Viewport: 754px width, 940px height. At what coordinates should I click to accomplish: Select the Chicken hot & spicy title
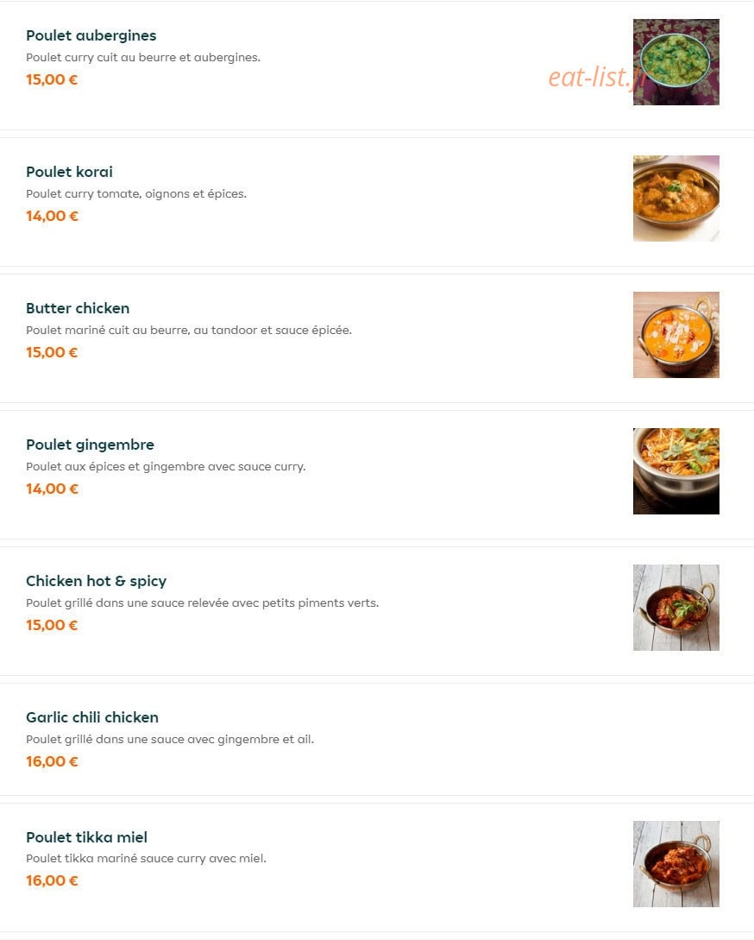97,581
